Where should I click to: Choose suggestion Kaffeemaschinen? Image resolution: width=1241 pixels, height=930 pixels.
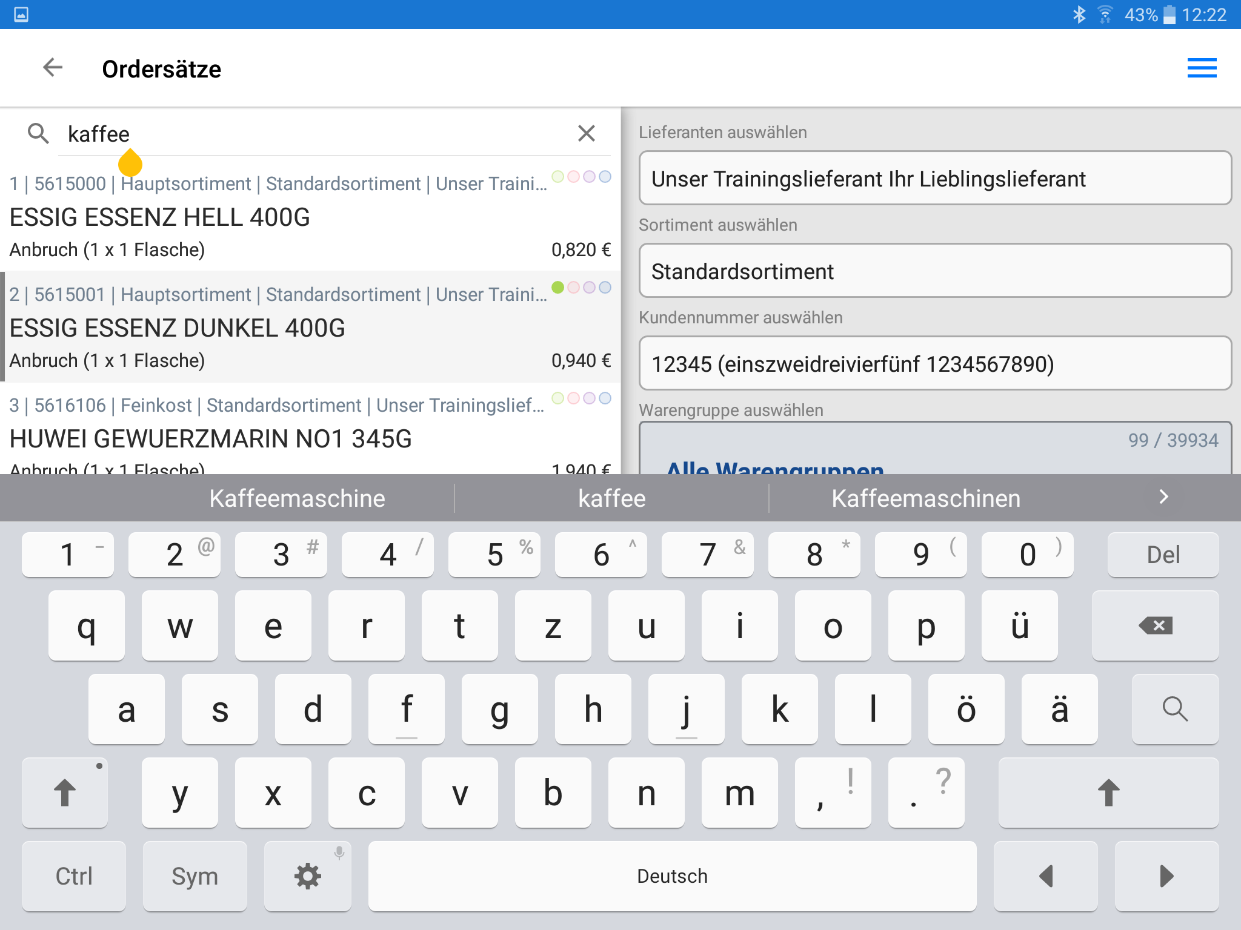[925, 498]
